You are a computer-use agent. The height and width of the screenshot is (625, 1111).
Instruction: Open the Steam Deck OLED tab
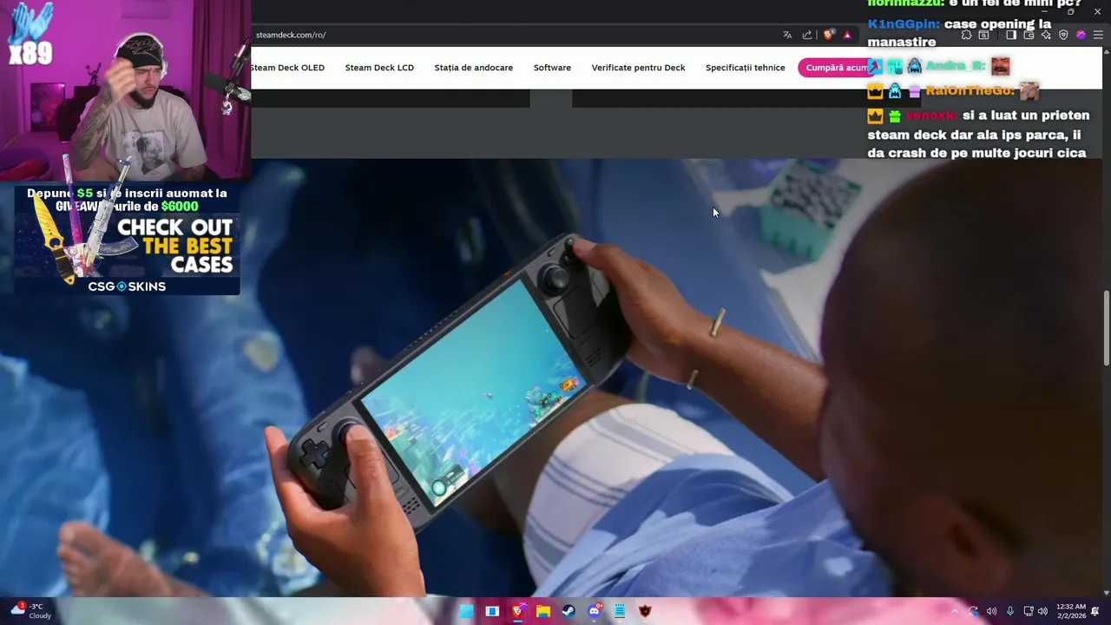pos(287,68)
